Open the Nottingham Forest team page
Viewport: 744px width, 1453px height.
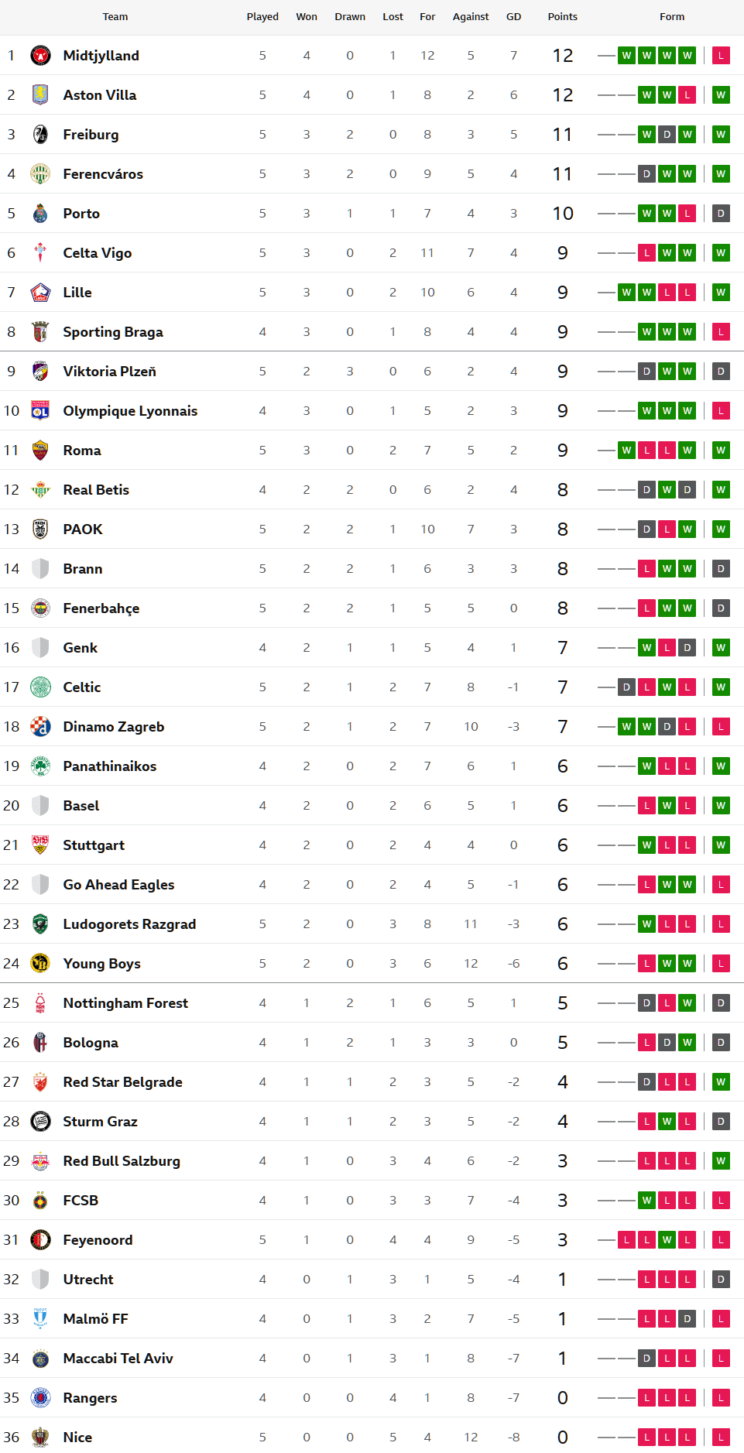coord(125,1003)
